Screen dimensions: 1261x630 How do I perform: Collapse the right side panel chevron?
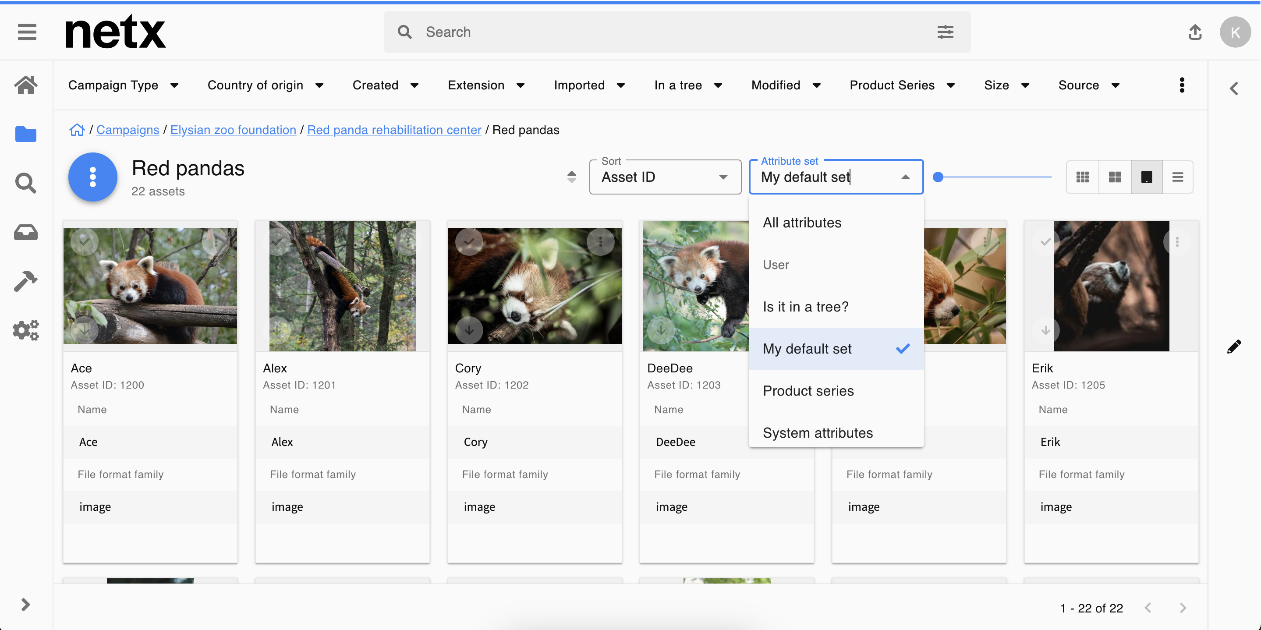(x=1234, y=88)
